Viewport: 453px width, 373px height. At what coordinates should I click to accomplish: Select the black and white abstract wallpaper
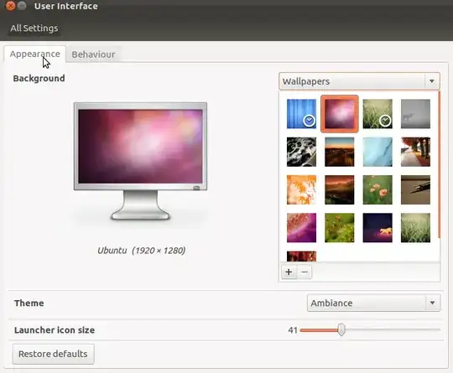(x=301, y=152)
